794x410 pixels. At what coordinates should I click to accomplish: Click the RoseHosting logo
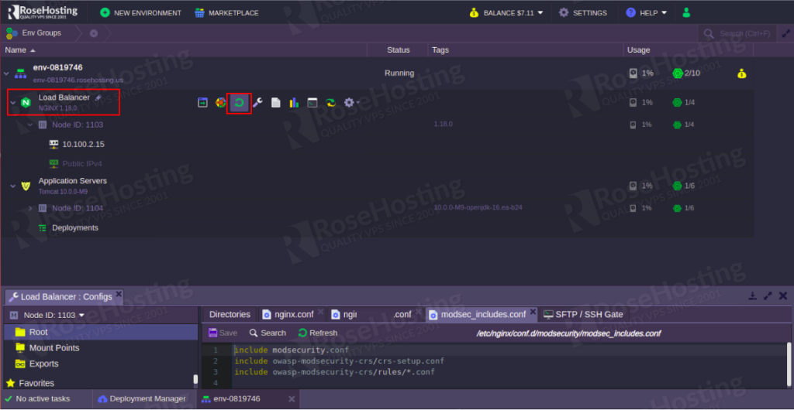[43, 12]
